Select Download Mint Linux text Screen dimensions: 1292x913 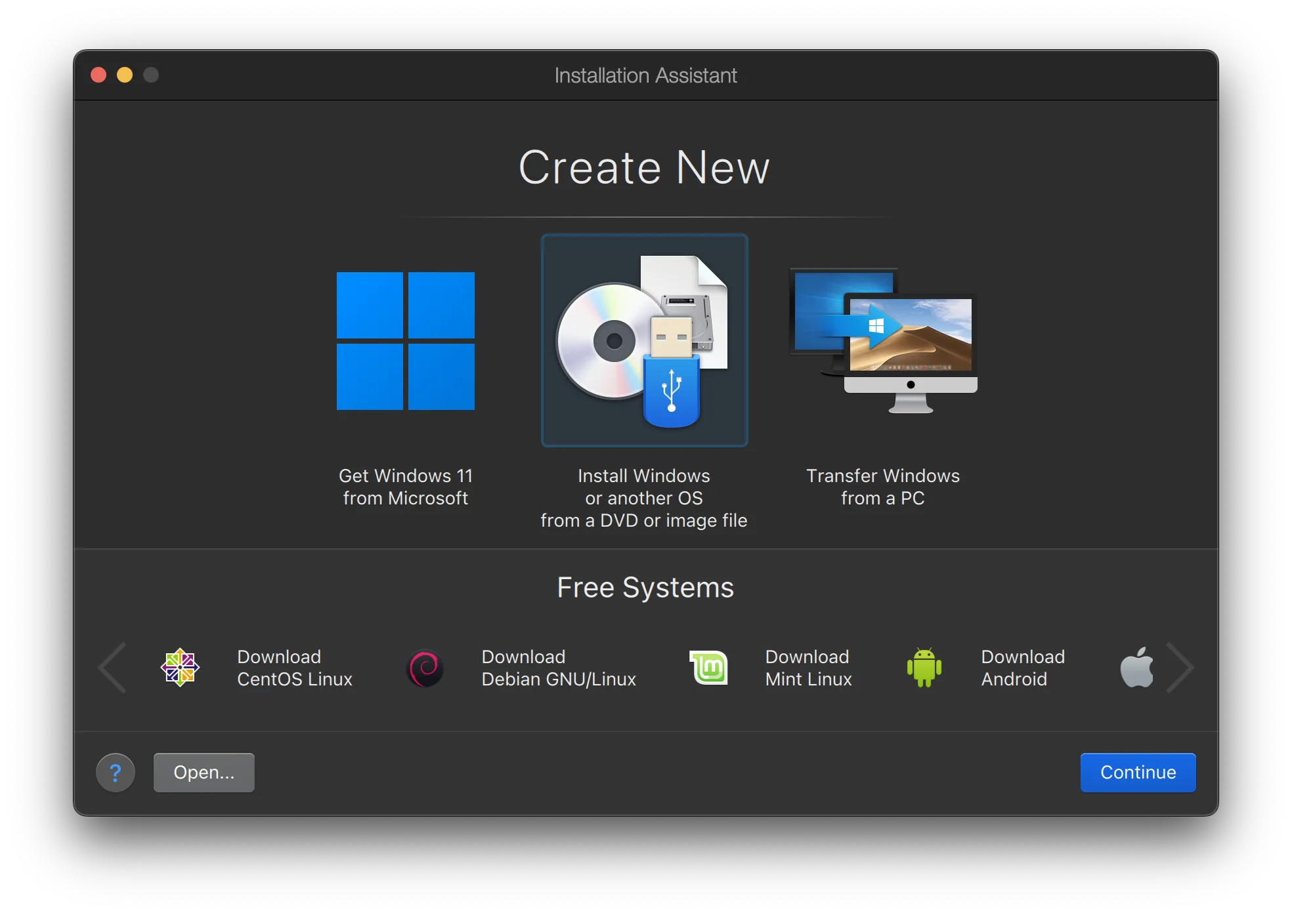click(x=809, y=668)
